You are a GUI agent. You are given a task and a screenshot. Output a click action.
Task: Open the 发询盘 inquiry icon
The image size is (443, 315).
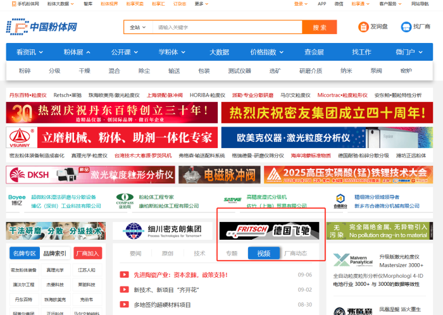coord(363,27)
